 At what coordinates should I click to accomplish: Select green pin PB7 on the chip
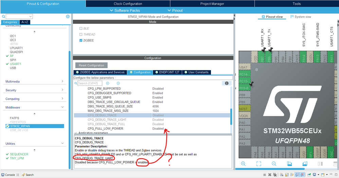262,57
